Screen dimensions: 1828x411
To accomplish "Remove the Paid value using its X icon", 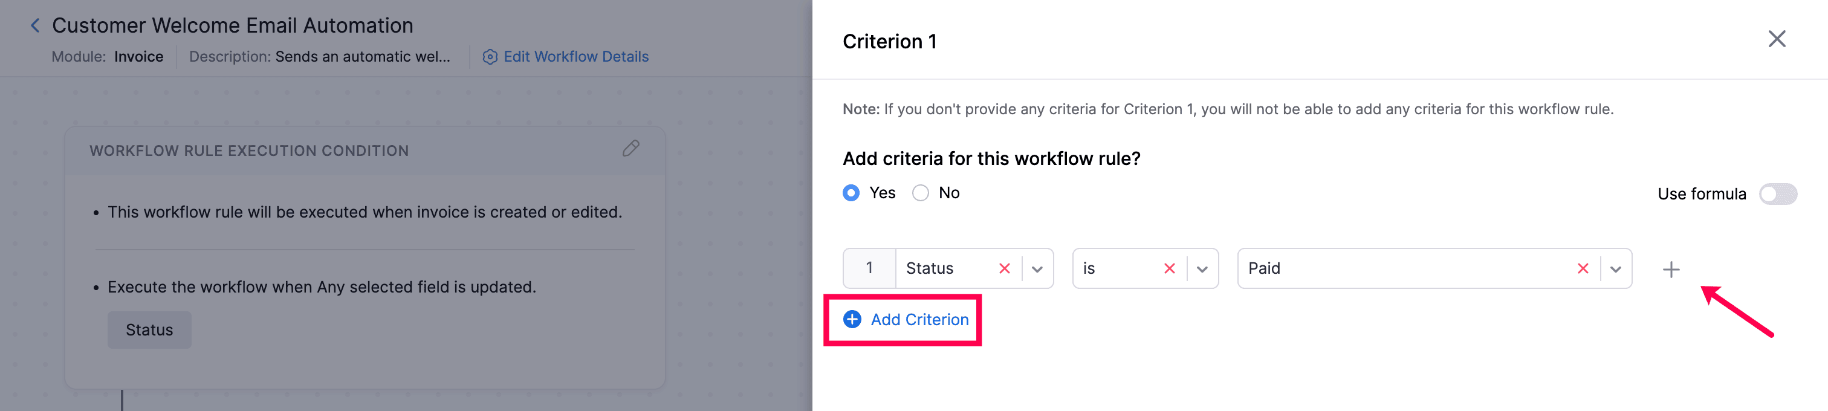I will (1583, 268).
